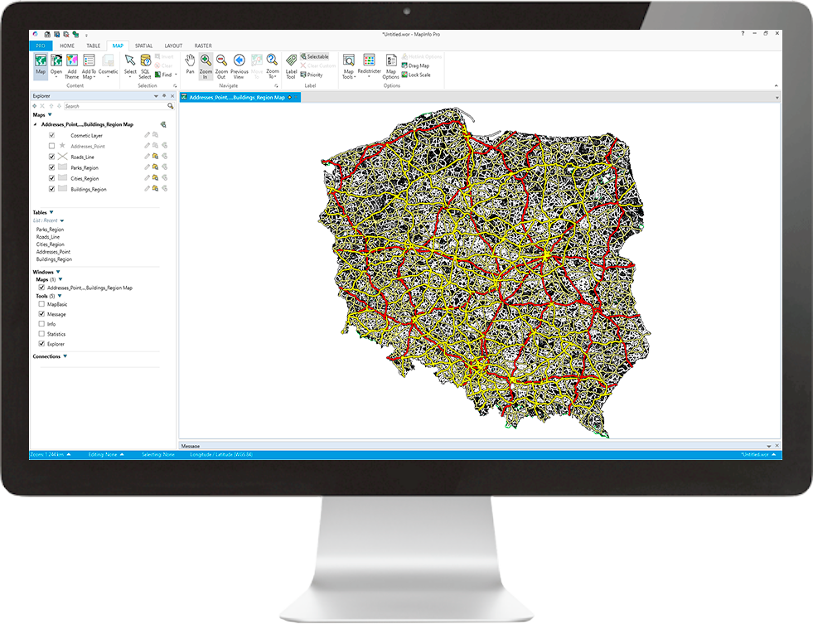
Task: Click the Drag Map button
Action: (x=418, y=65)
